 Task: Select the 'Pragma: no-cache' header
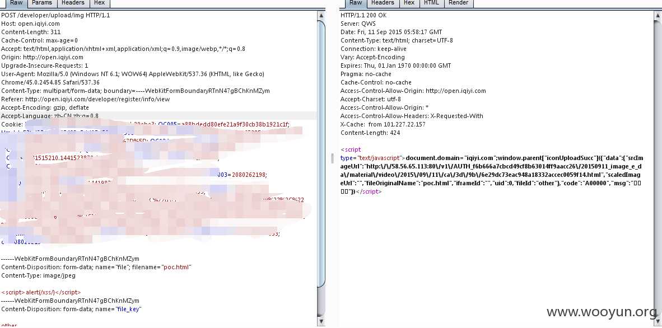[366, 74]
